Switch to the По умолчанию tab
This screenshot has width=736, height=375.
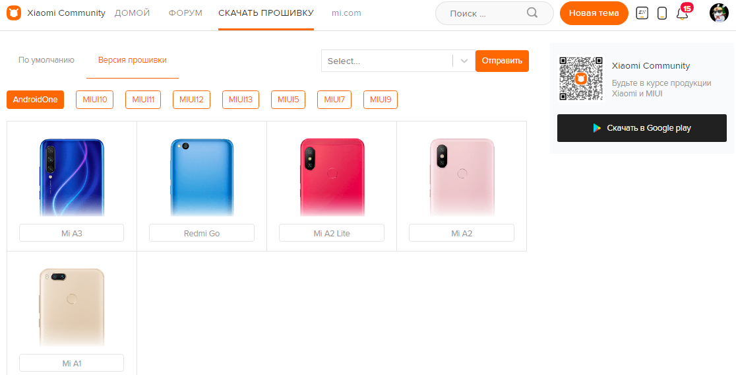pyautogui.click(x=46, y=60)
